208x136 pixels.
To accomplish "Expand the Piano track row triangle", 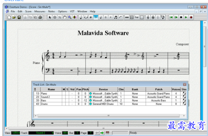I will pyautogui.click(x=39, y=94).
